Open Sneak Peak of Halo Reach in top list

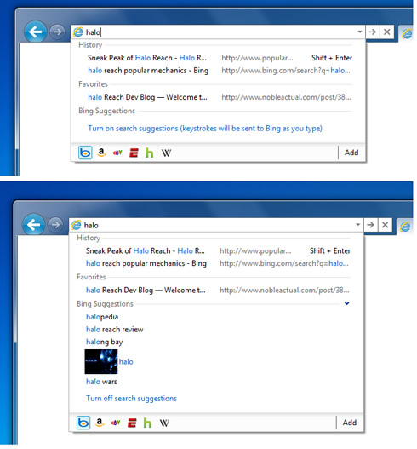coord(147,58)
